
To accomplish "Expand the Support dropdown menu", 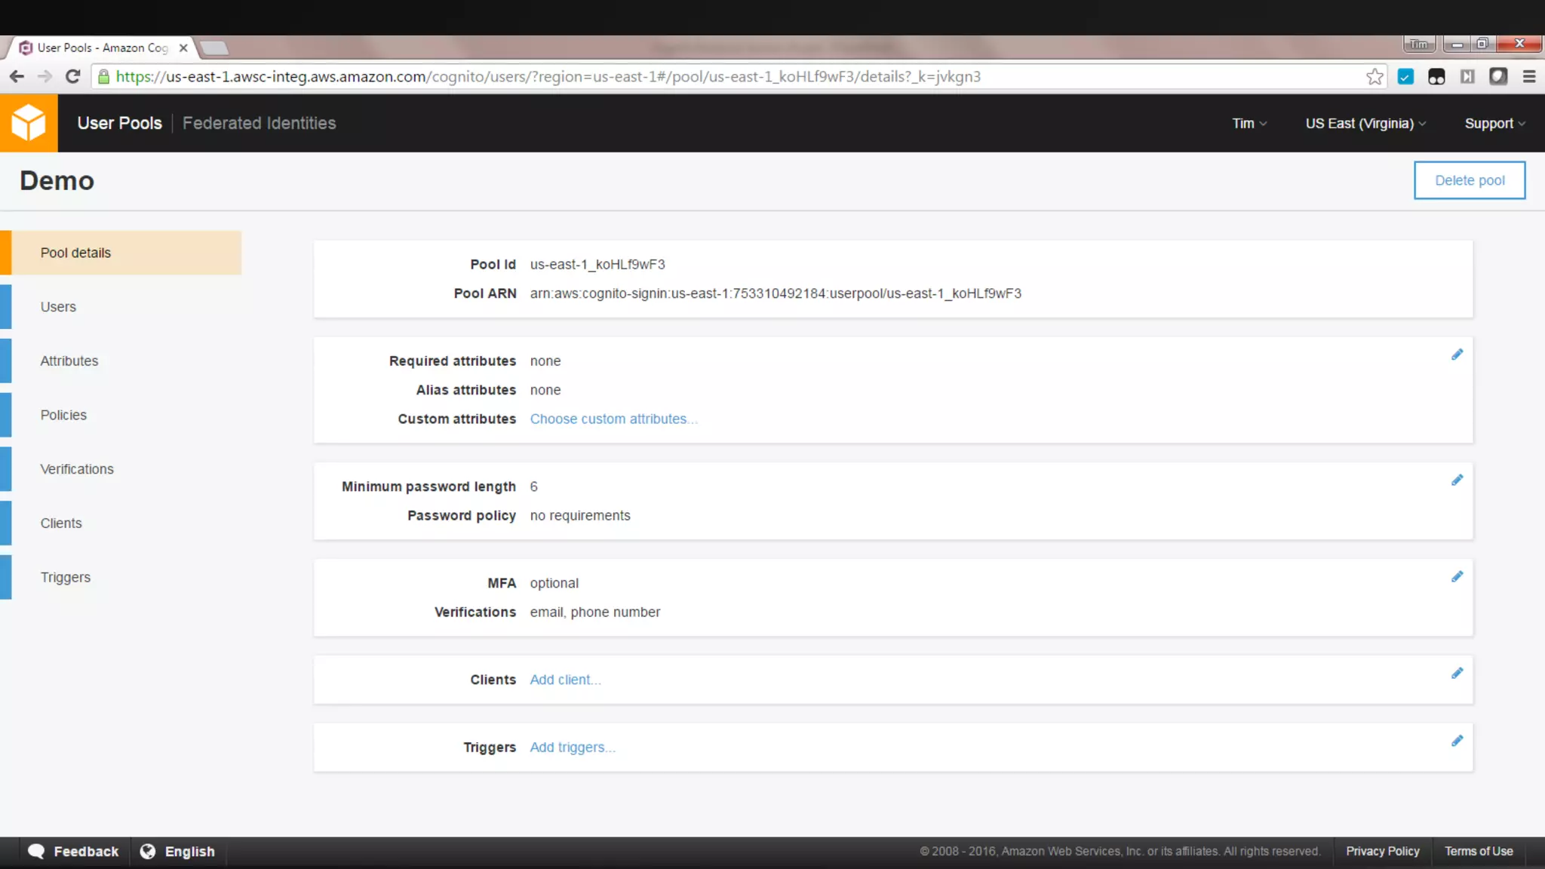I will (1494, 124).
